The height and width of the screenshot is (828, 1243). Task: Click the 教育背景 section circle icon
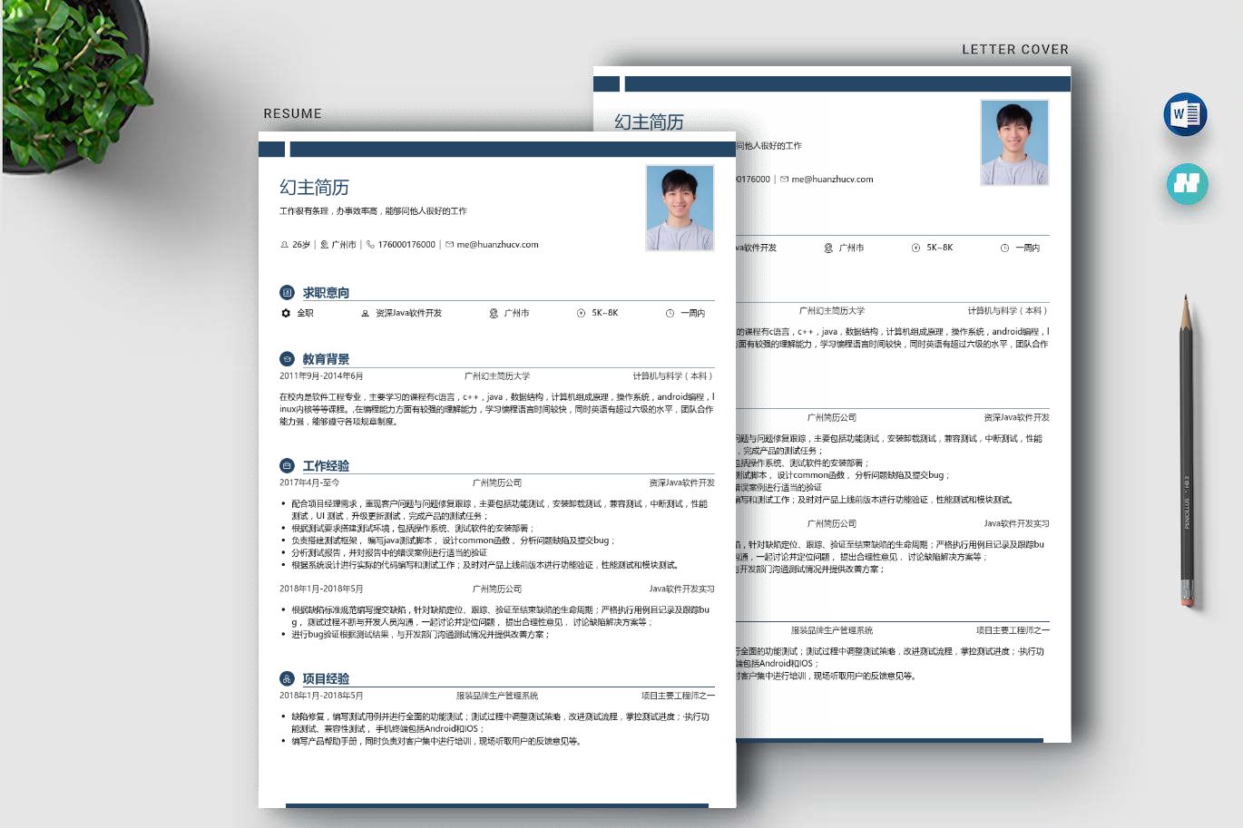tap(287, 358)
